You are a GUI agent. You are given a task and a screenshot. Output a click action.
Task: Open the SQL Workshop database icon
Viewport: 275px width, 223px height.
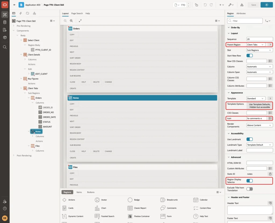5,22
